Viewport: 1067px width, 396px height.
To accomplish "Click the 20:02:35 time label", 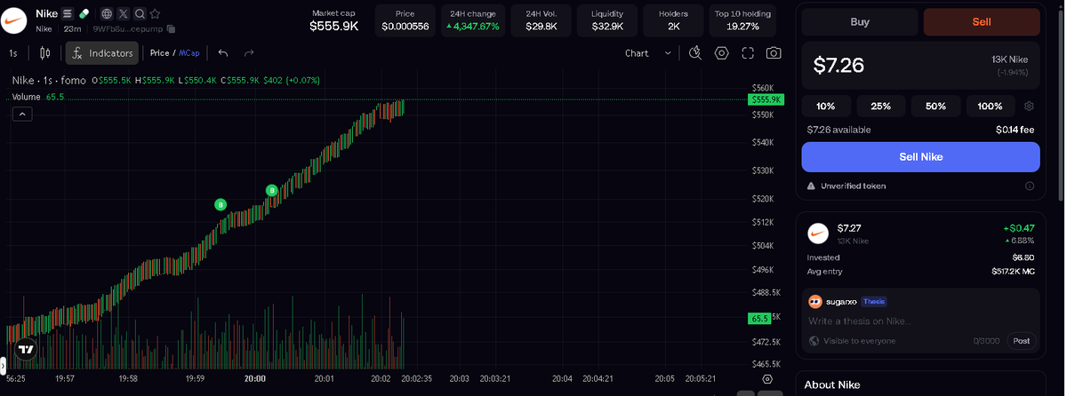I will click(x=416, y=378).
